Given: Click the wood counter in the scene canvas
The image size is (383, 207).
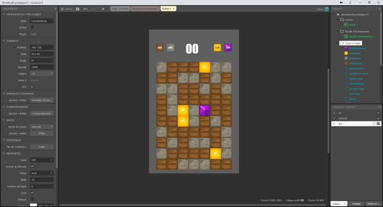Looking at the screenshot, I should [x=160, y=47].
